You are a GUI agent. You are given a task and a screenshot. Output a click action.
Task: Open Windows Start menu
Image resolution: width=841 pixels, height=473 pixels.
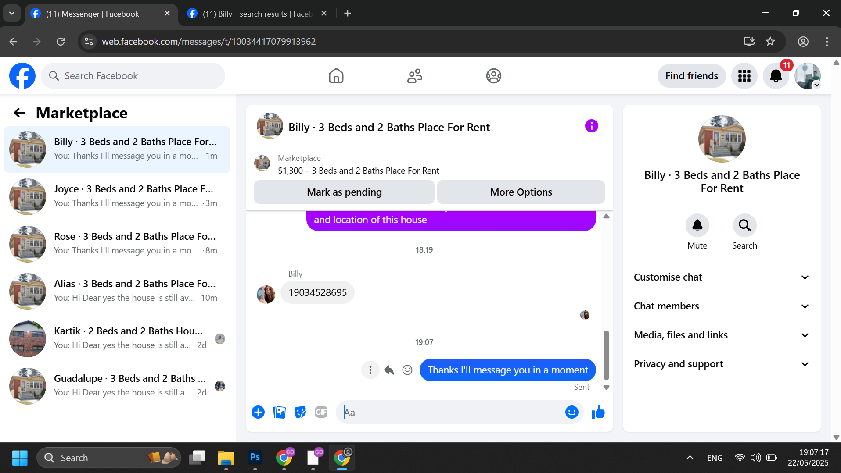(x=20, y=458)
